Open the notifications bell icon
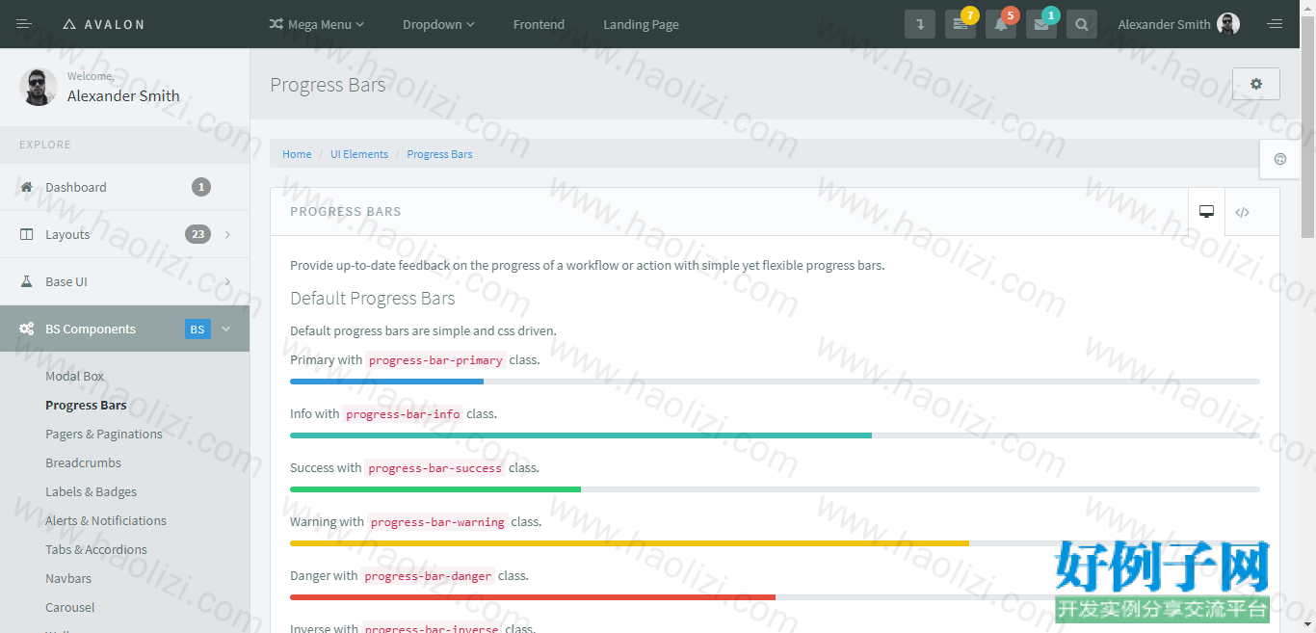Screen dimensions: 1316x633 [1001, 24]
